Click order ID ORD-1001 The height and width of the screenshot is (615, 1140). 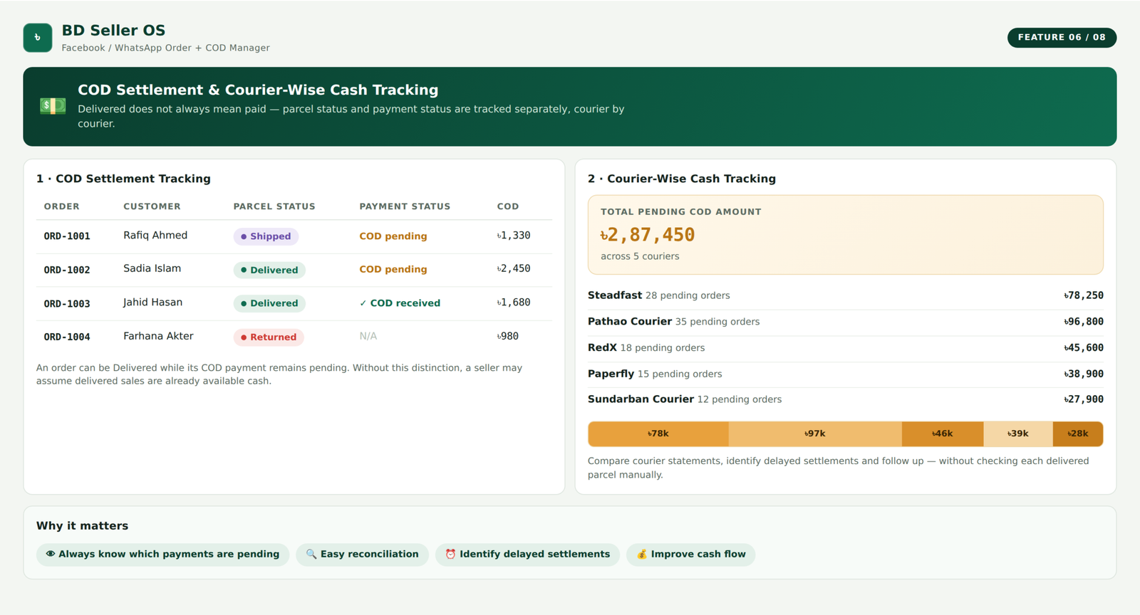coord(67,236)
